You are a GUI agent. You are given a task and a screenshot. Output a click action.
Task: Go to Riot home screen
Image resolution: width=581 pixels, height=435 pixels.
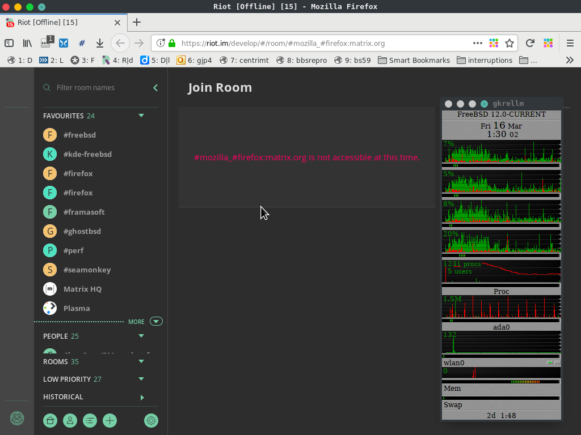(50, 420)
